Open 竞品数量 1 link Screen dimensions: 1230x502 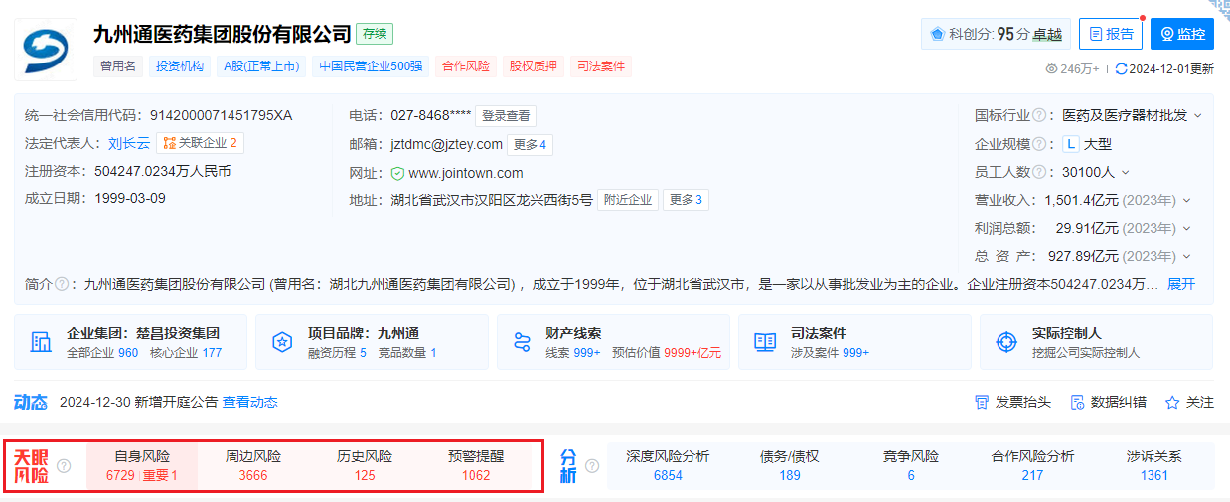tap(407, 353)
